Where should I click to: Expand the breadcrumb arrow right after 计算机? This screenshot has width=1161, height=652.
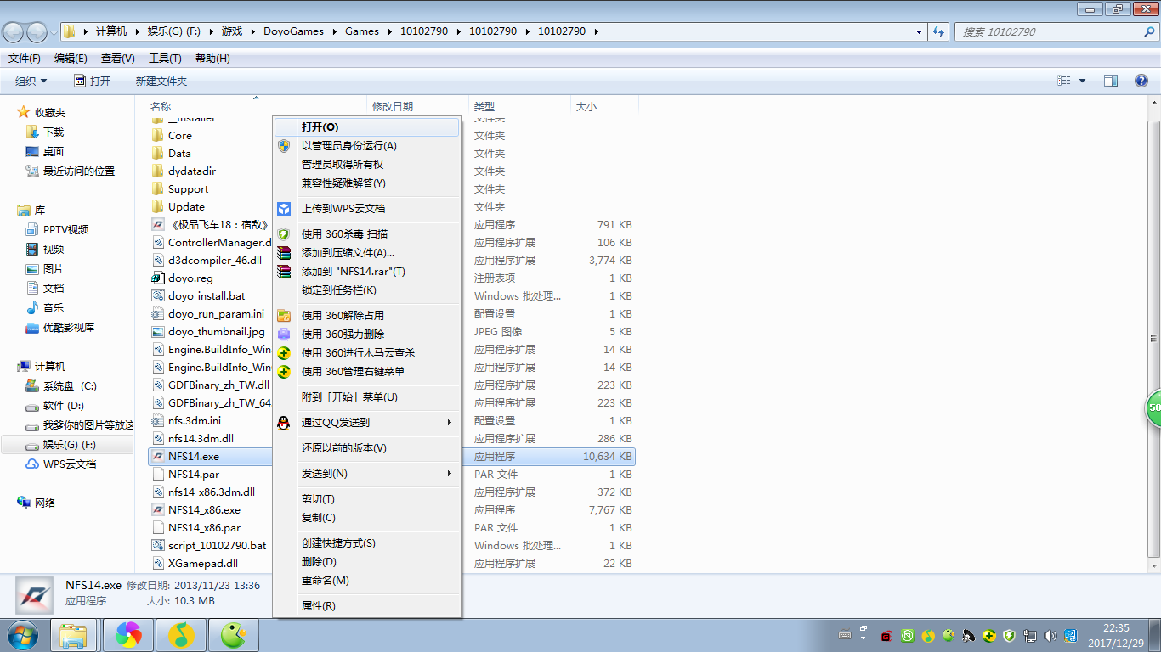coord(136,31)
